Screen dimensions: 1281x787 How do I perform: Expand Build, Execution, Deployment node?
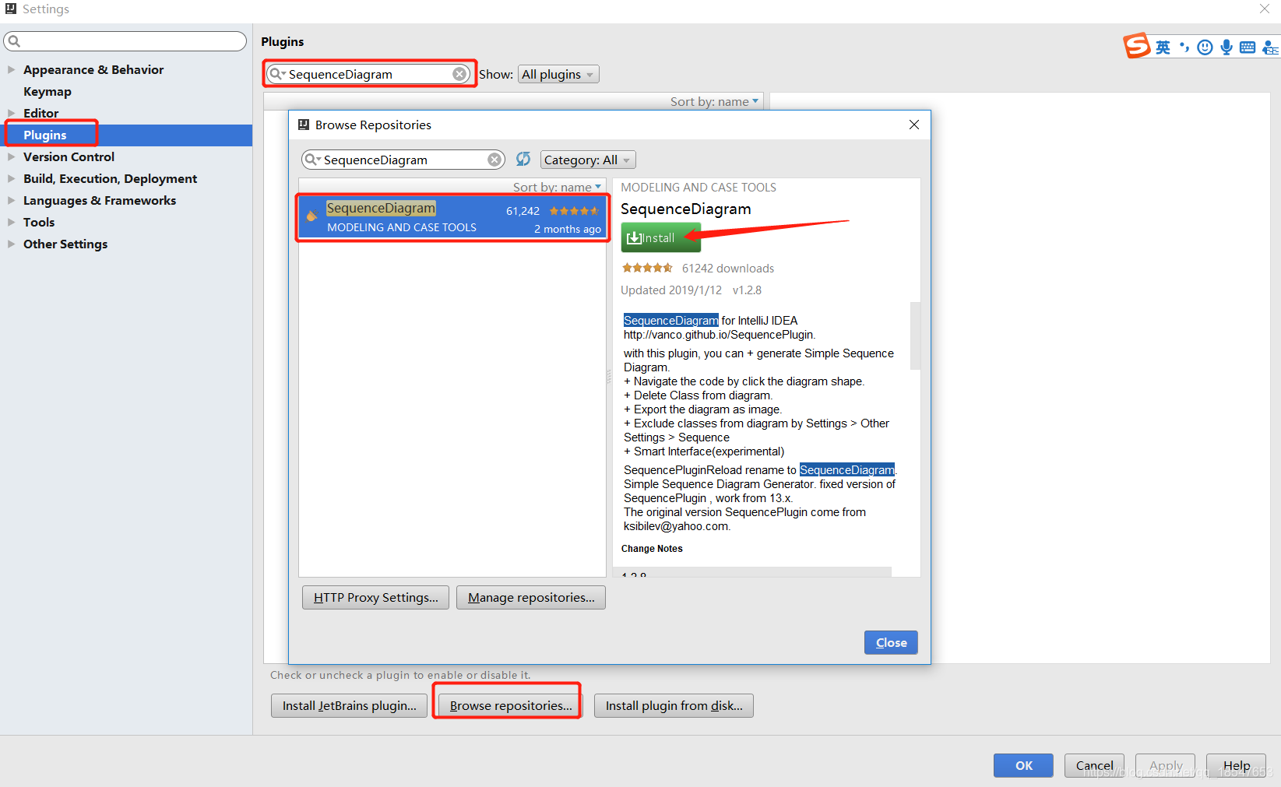coord(11,178)
